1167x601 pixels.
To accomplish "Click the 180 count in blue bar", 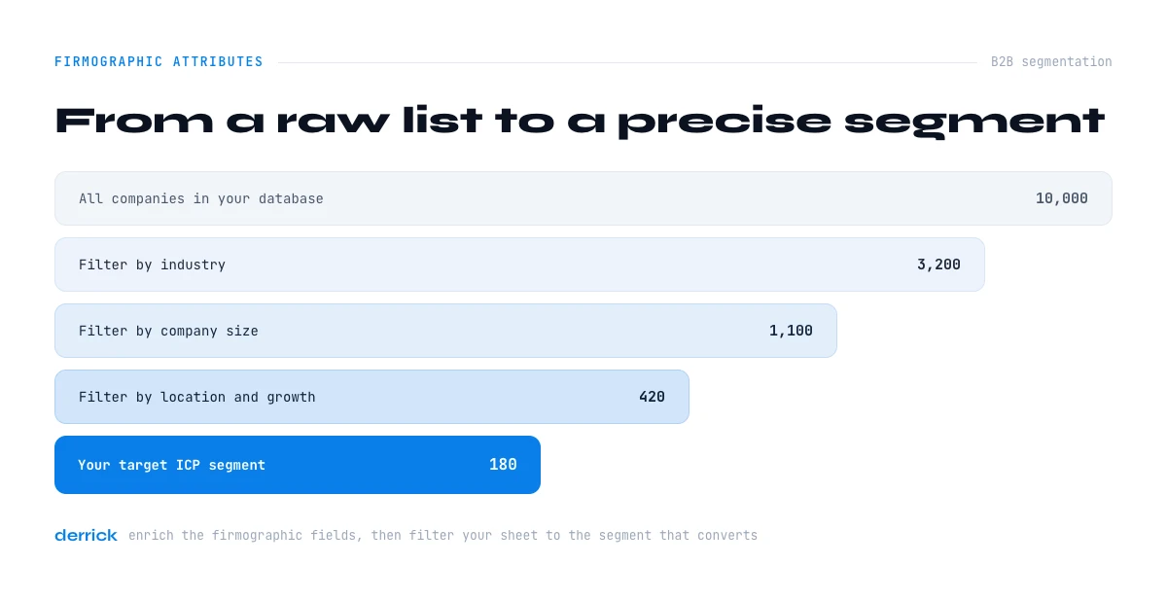I will pos(503,465).
